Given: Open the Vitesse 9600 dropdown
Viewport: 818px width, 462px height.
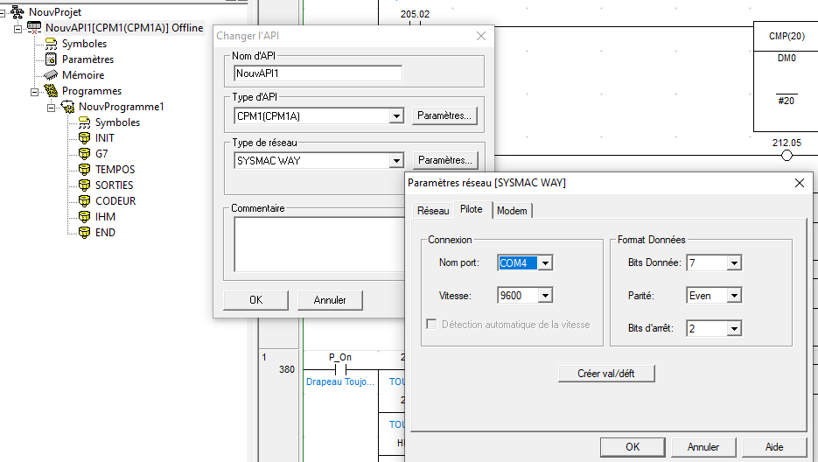Looking at the screenshot, I should click(545, 296).
